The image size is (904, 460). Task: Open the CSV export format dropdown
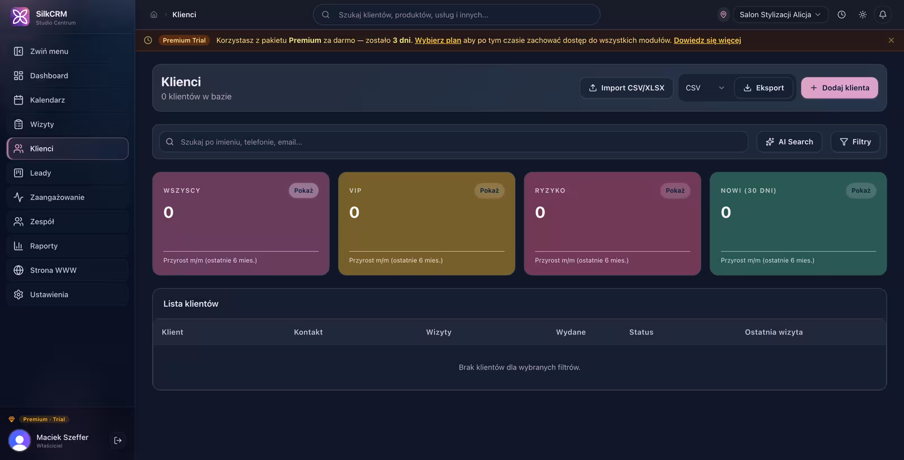[x=705, y=88]
